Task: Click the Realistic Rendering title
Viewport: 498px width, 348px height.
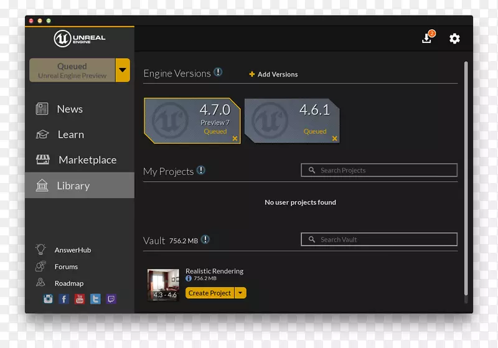Action: pos(214,271)
